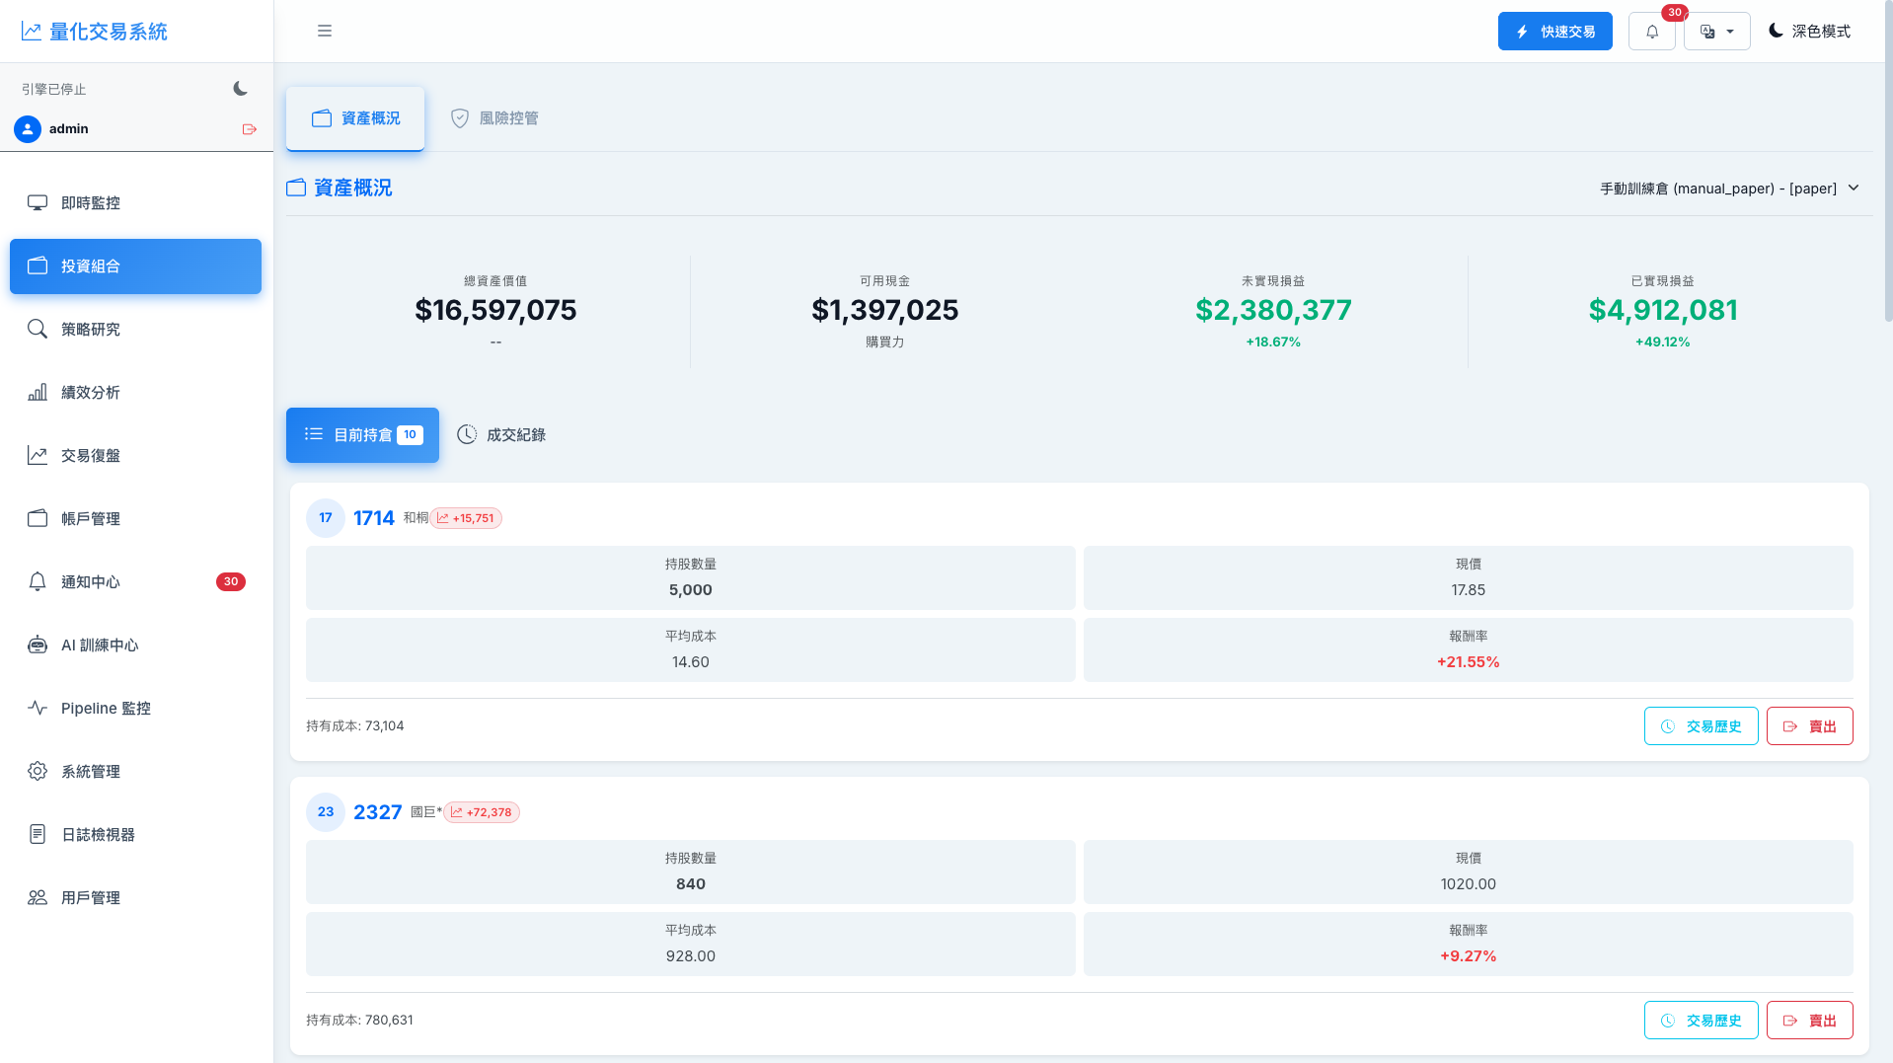
Task: Open 交易歷史 for stock 2327
Action: pos(1701,1021)
